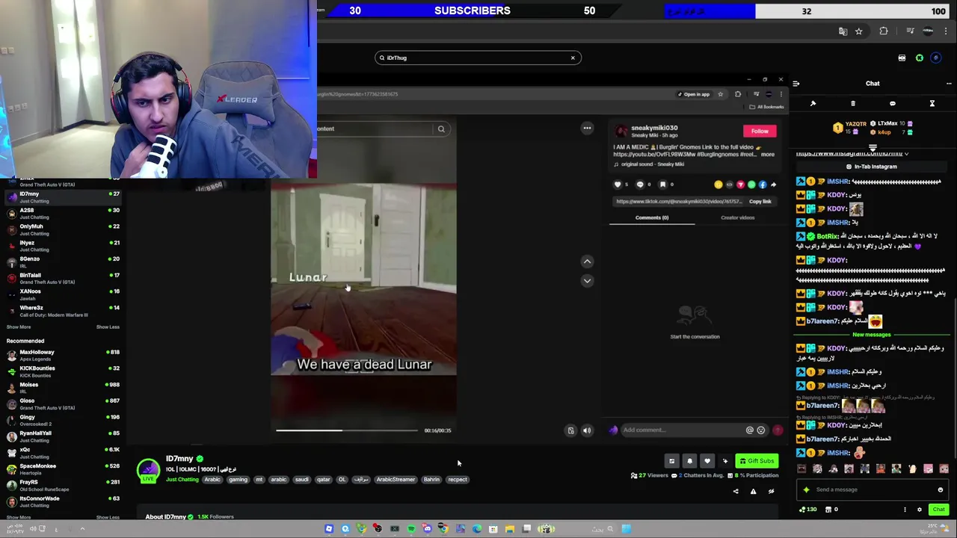957x538 pixels.
Task: Expand the pinned Instagram link chevron
Action: point(906,154)
